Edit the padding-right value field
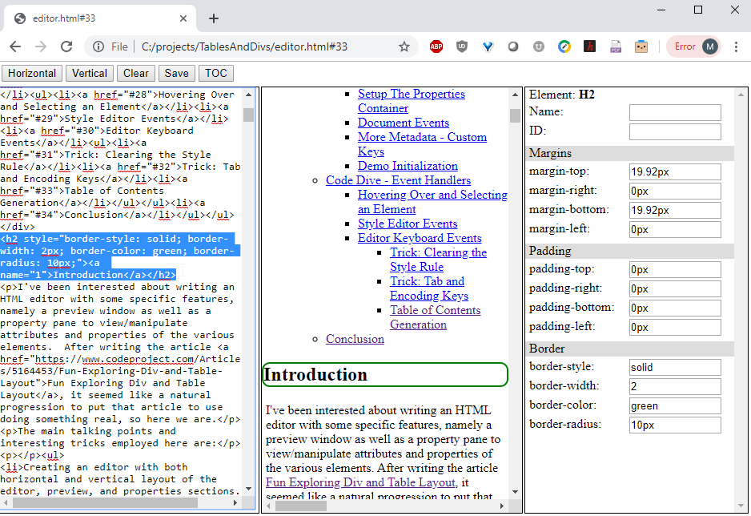 675,289
